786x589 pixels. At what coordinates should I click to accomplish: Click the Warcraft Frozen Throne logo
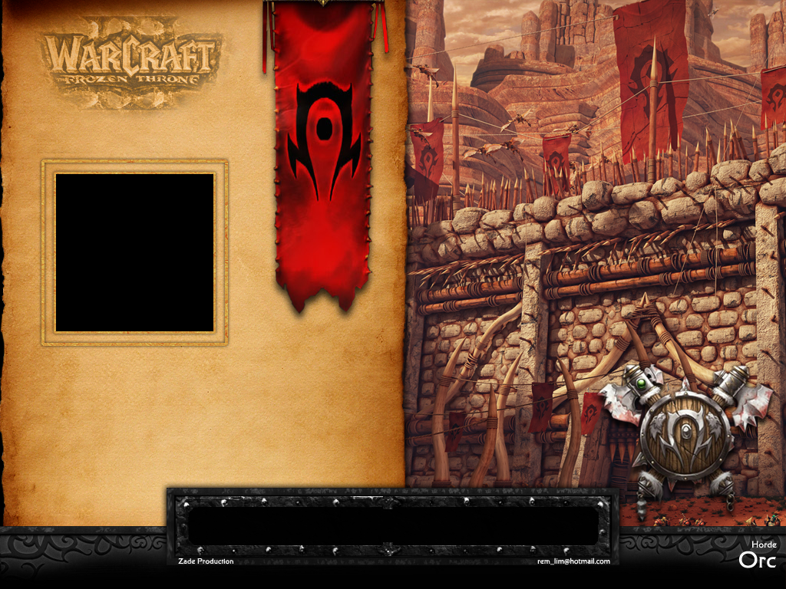point(131,61)
